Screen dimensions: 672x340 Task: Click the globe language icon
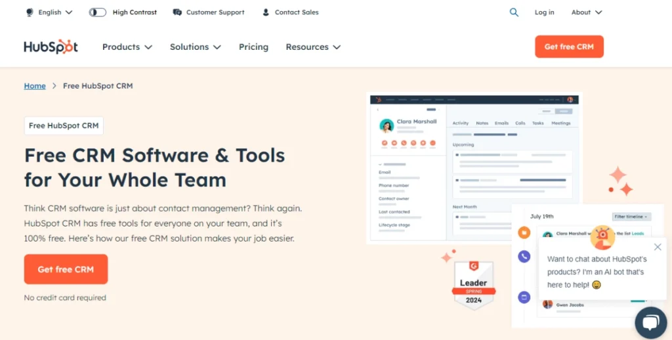(x=30, y=12)
